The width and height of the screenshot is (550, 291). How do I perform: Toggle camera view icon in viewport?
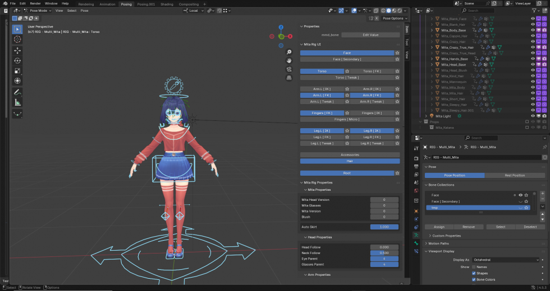click(x=288, y=69)
